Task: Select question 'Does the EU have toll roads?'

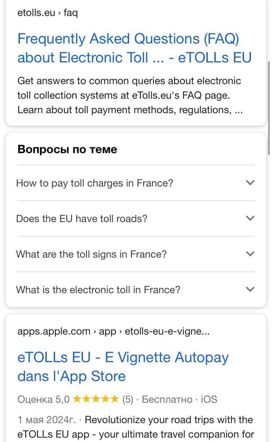Action: (x=82, y=218)
